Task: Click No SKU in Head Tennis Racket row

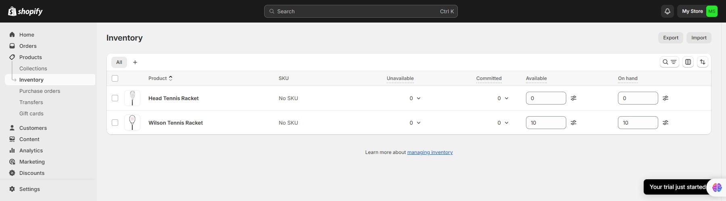Action: [288, 98]
